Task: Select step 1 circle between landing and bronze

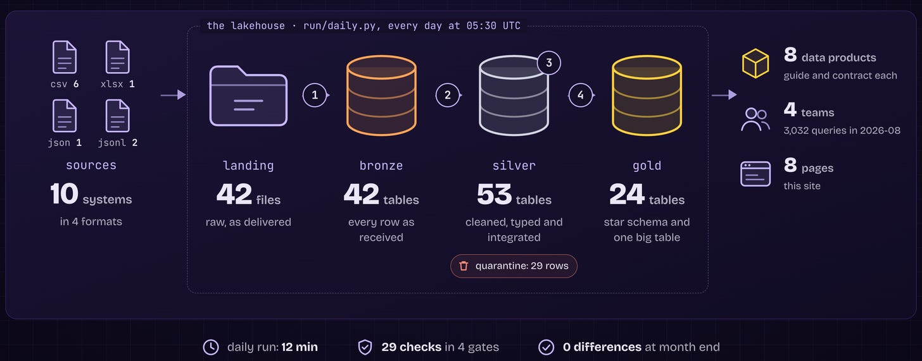Action: tap(315, 95)
